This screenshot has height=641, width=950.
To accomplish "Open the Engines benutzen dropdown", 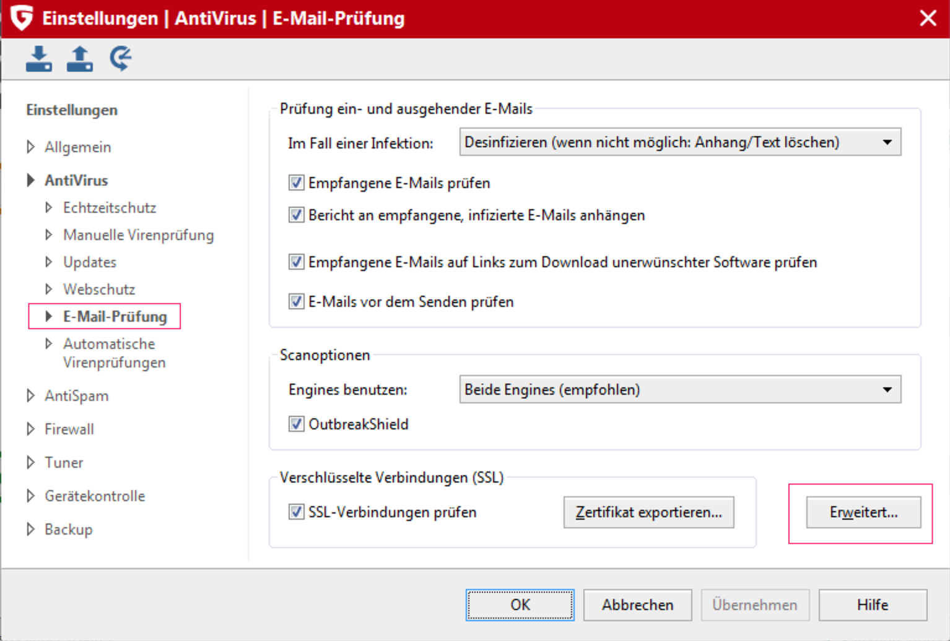I will (680, 390).
